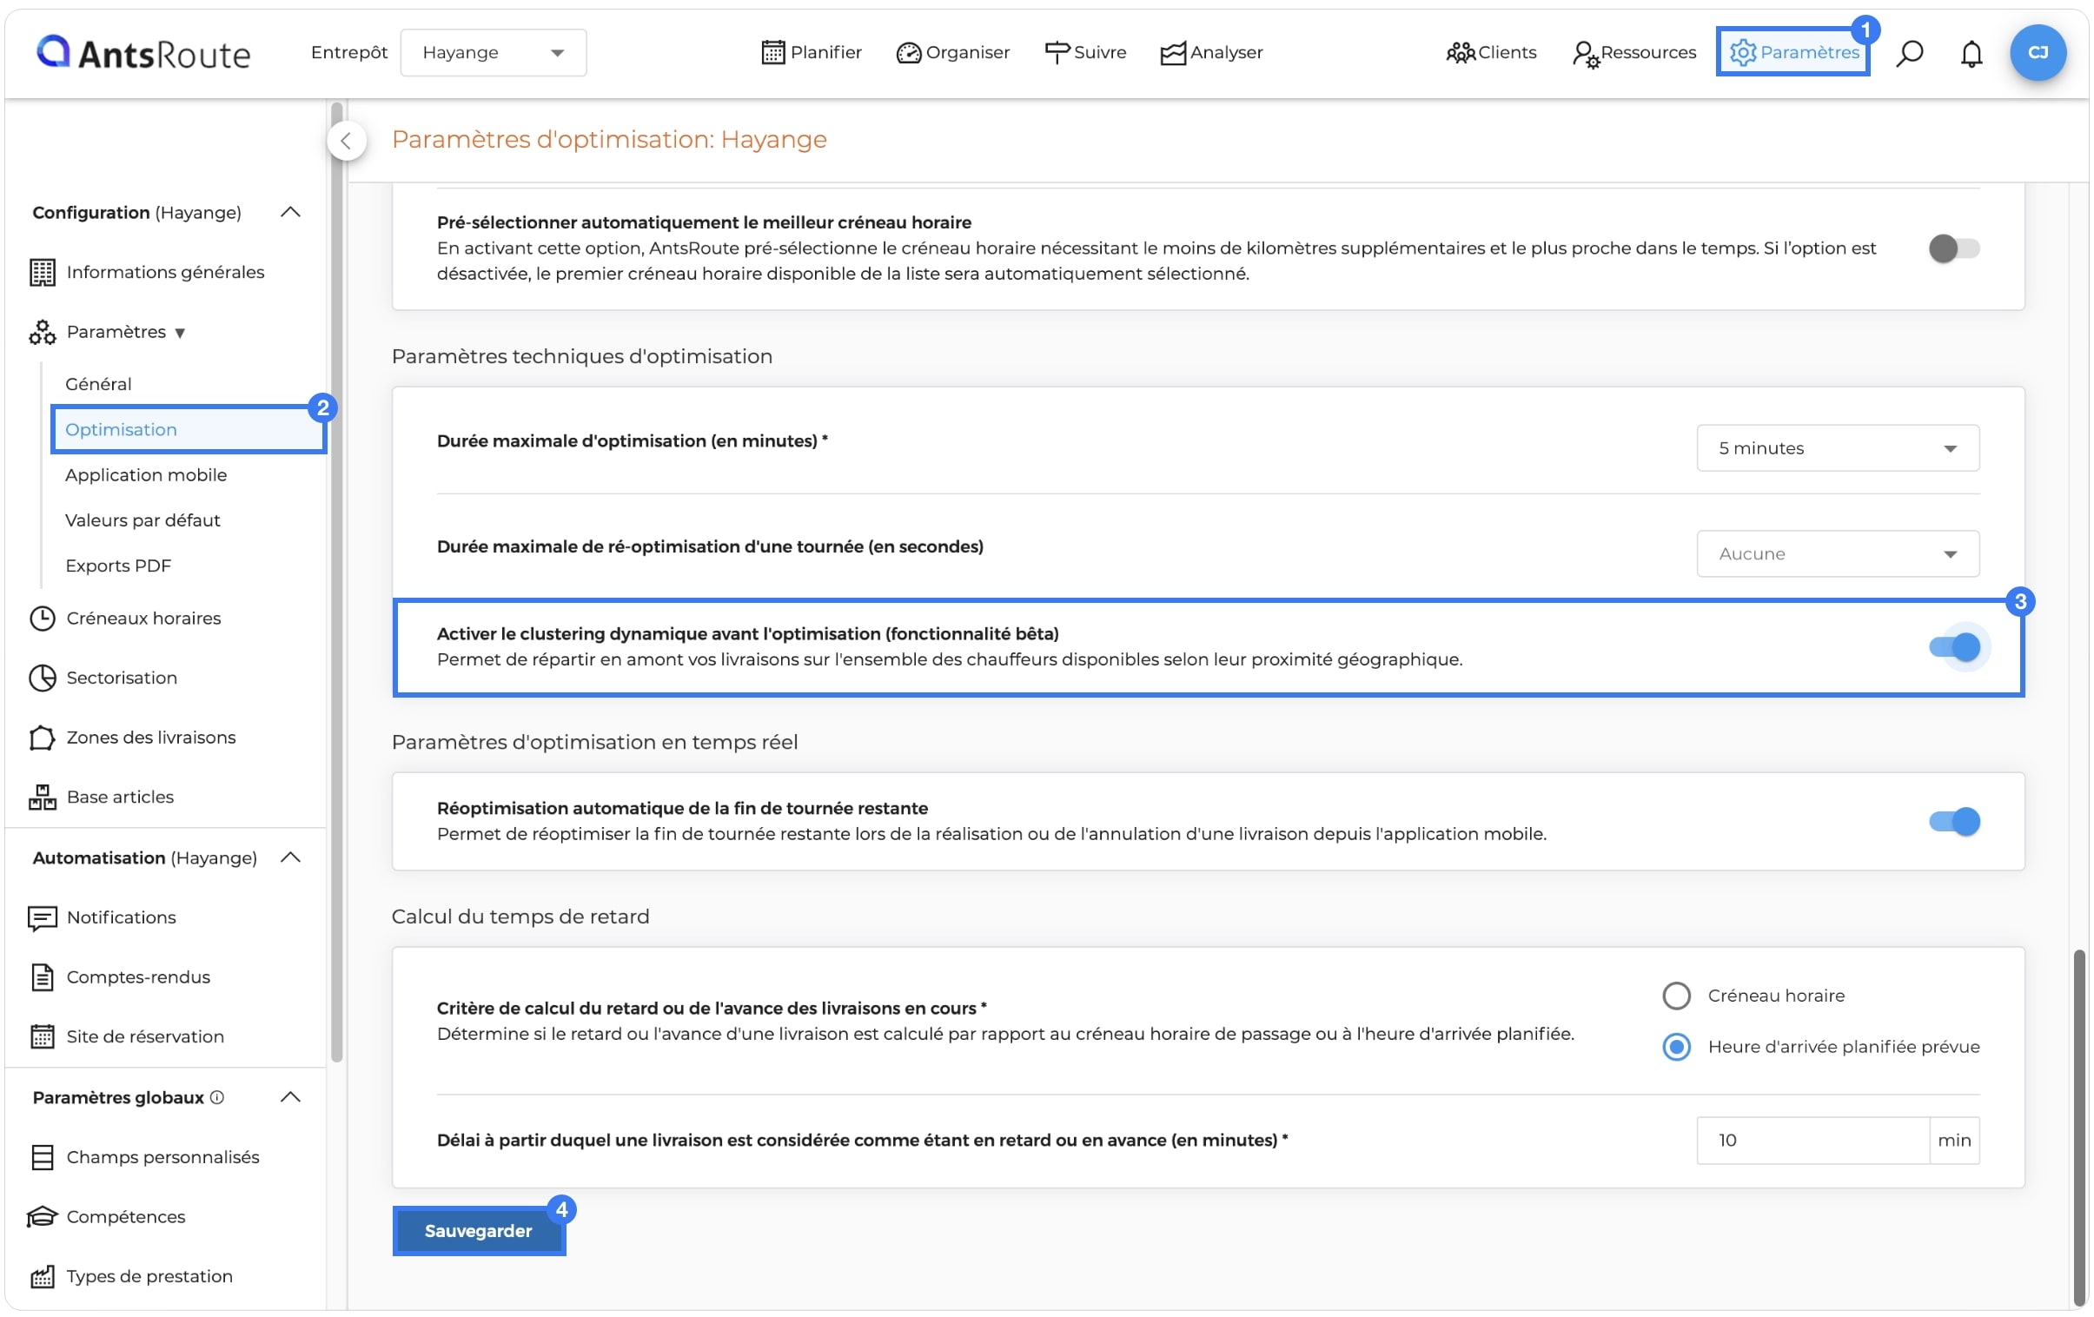Open Créneaux horaires in the sidebar
Image resolution: width=2094 pixels, height=1317 pixels.
click(143, 618)
